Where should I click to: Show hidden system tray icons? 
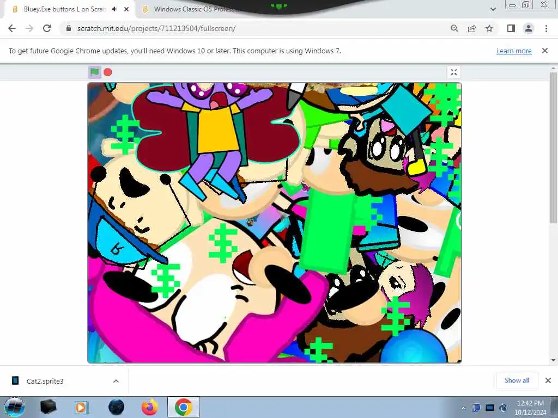[463, 408]
